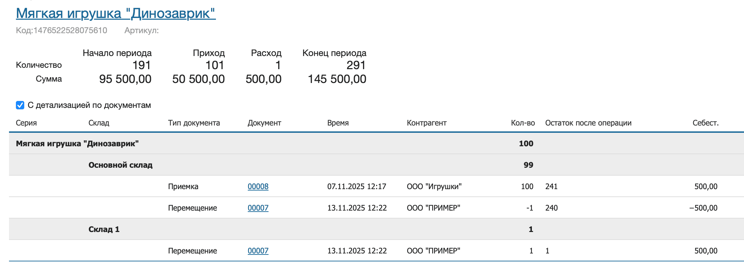Click the "Контрагент" column header
Image resolution: width=744 pixels, height=278 pixels.
427,123
